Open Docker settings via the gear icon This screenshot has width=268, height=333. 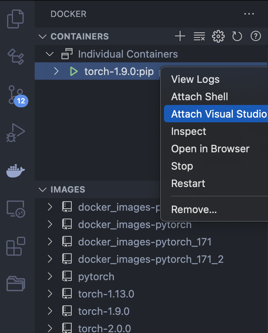(218, 36)
